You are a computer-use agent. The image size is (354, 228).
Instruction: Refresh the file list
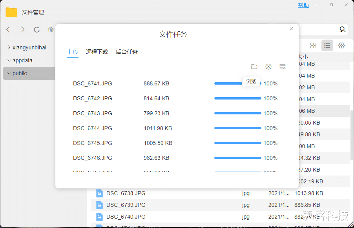point(36,29)
